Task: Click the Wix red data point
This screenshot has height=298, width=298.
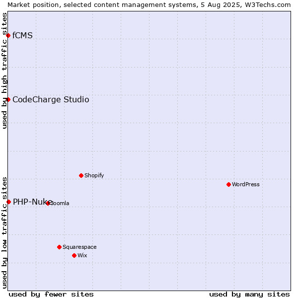Action: click(x=74, y=256)
